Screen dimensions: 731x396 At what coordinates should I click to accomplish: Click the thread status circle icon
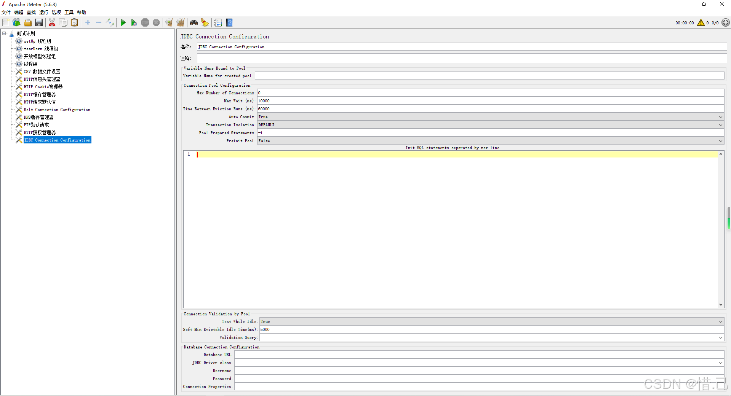point(726,23)
